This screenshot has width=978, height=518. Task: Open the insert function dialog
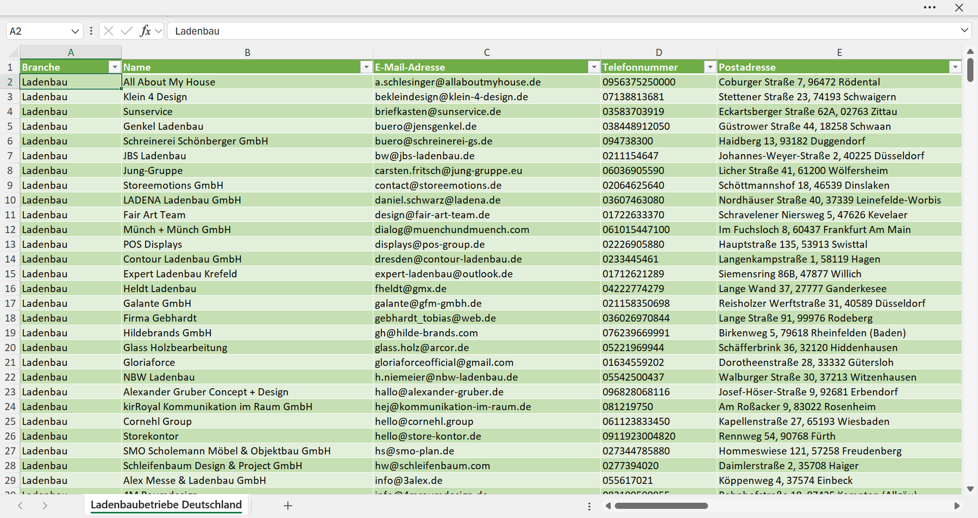145,31
